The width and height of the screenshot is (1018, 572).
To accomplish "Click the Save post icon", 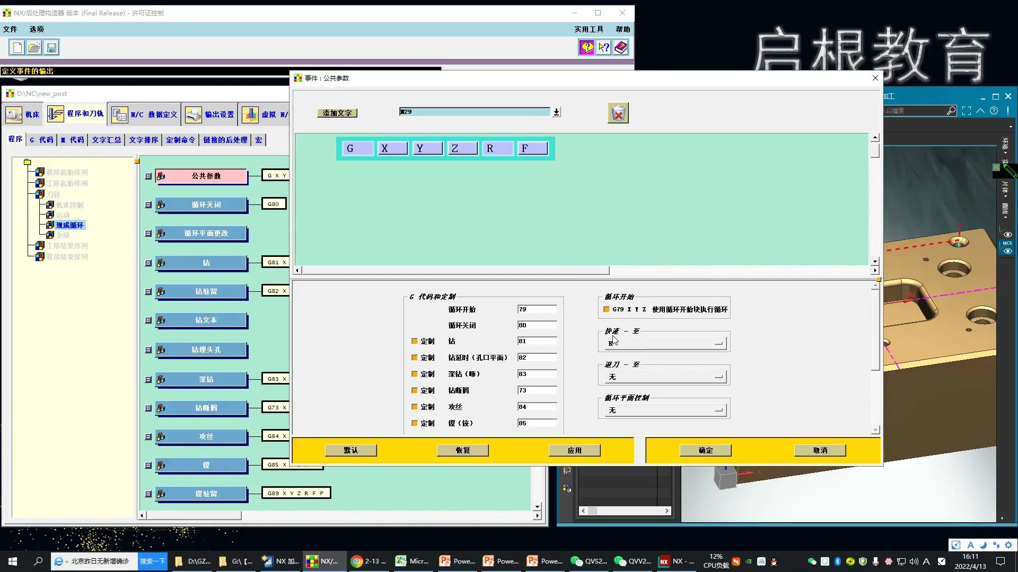I will 51,48.
